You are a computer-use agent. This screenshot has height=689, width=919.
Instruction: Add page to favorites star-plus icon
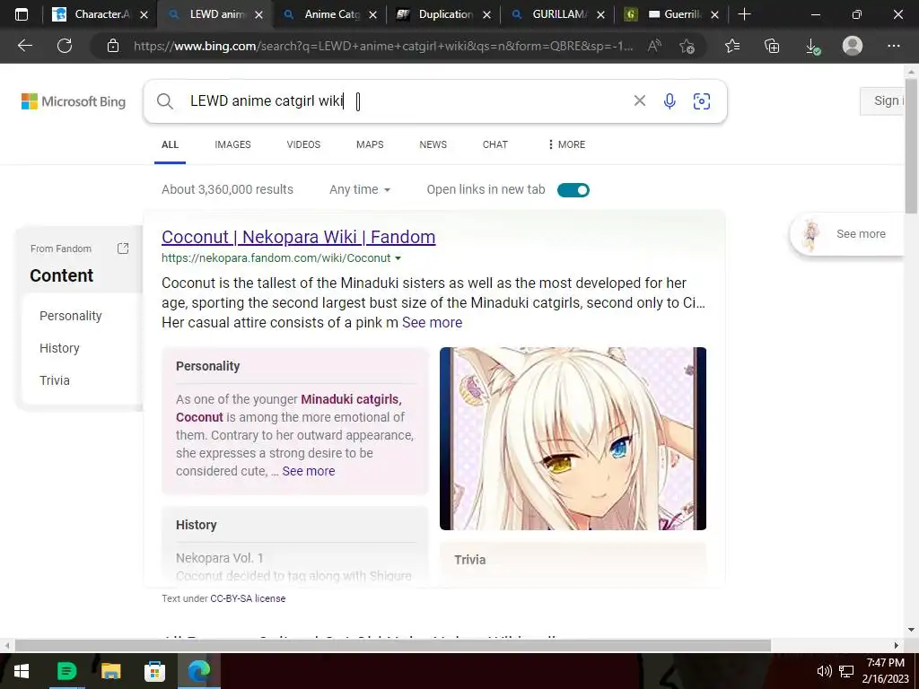687,46
